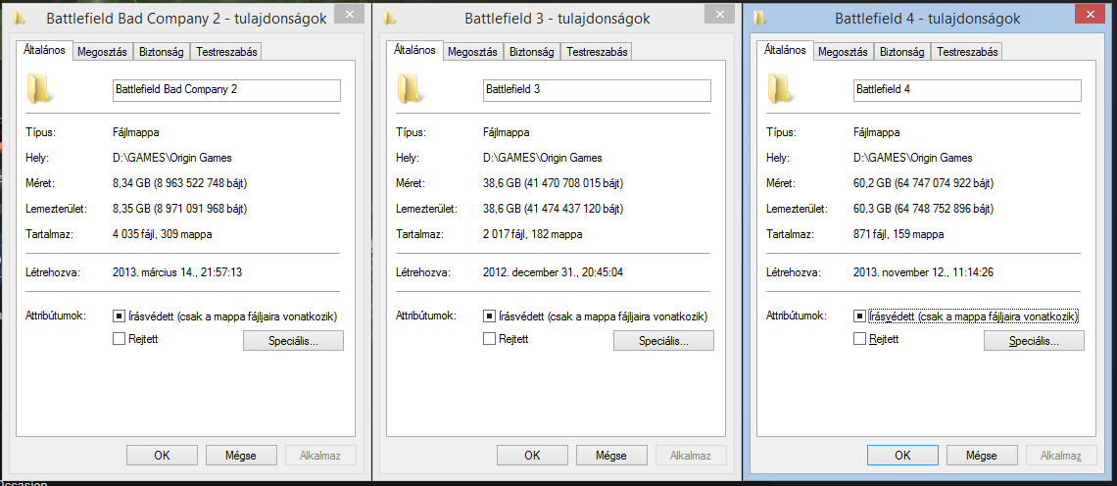Click Speciális button in Battlefield 3 window
This screenshot has height=486, width=1117.
pyautogui.click(x=664, y=341)
